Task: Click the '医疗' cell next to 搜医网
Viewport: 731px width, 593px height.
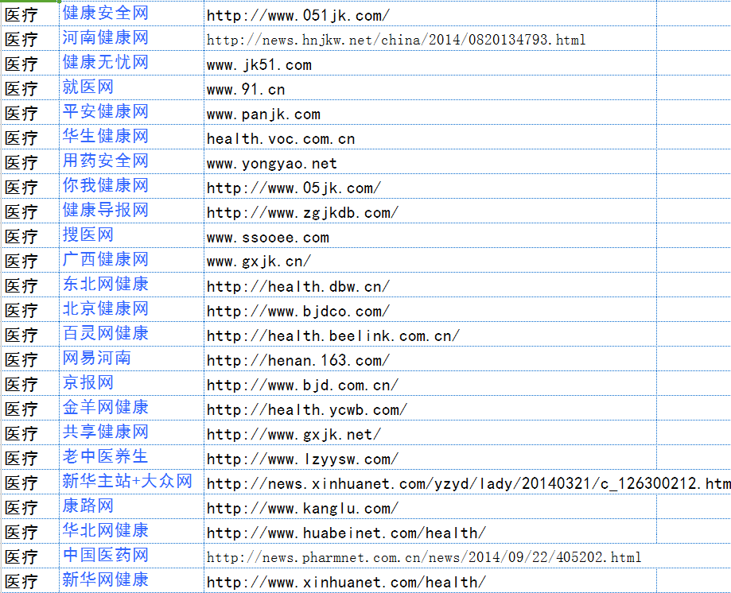Action: coord(30,236)
